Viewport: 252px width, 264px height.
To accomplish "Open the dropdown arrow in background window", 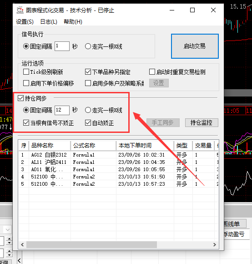I will click(x=8, y=230).
